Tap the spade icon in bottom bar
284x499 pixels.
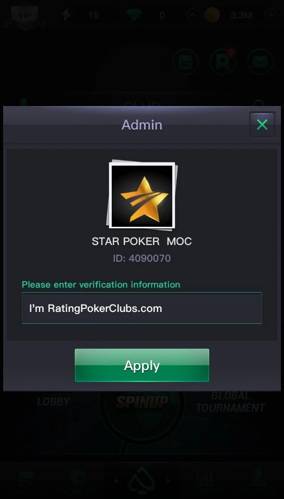(142, 481)
